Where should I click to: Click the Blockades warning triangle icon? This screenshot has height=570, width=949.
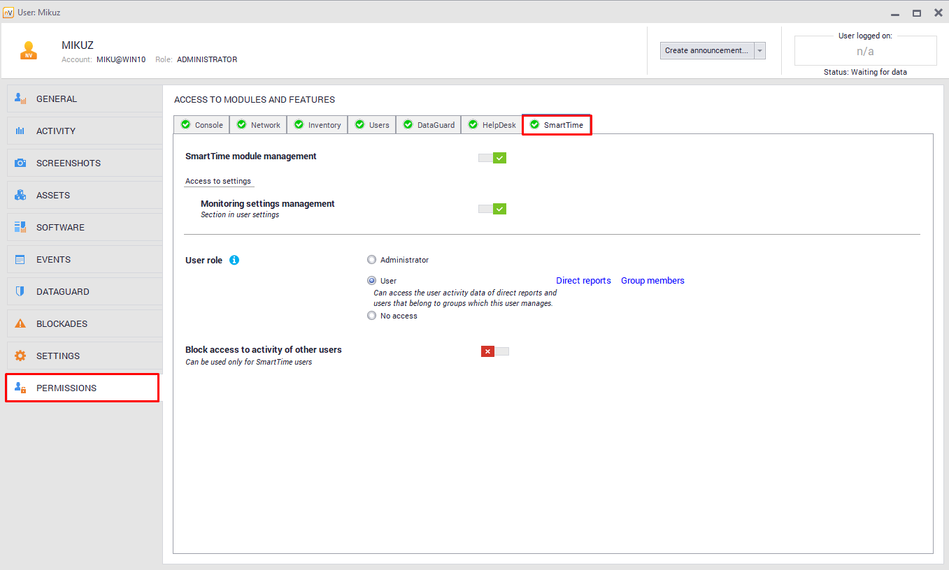[20, 323]
